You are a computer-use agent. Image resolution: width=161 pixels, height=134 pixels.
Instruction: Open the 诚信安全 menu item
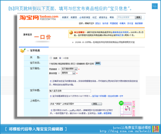[103, 17]
